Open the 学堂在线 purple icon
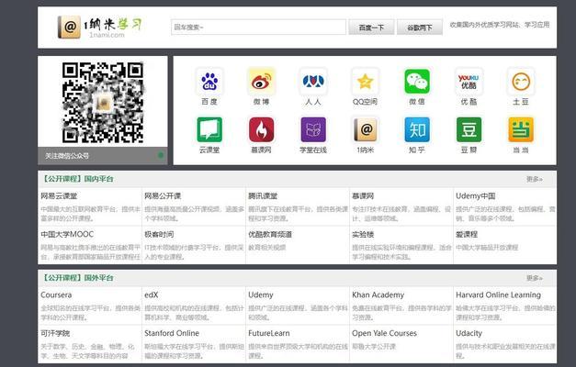 coord(313,129)
